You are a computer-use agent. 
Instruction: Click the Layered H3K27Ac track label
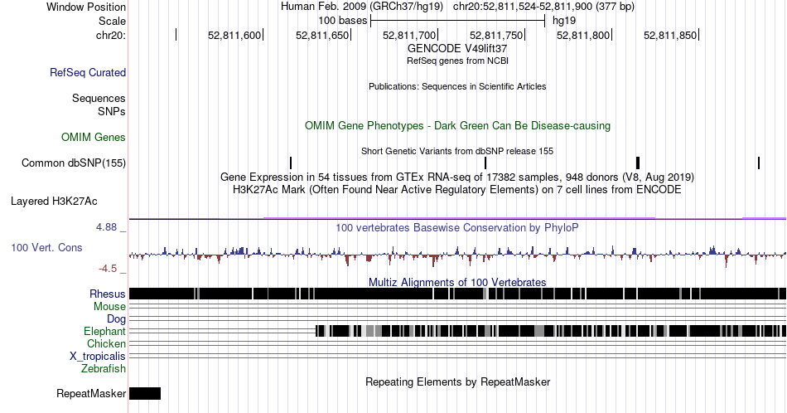click(54, 201)
